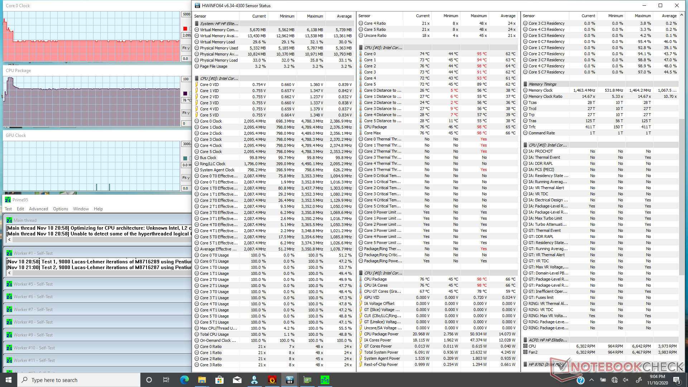Click the Fan2 row fan icon

click(525, 352)
